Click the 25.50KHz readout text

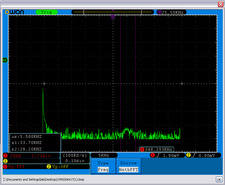tap(173, 12)
